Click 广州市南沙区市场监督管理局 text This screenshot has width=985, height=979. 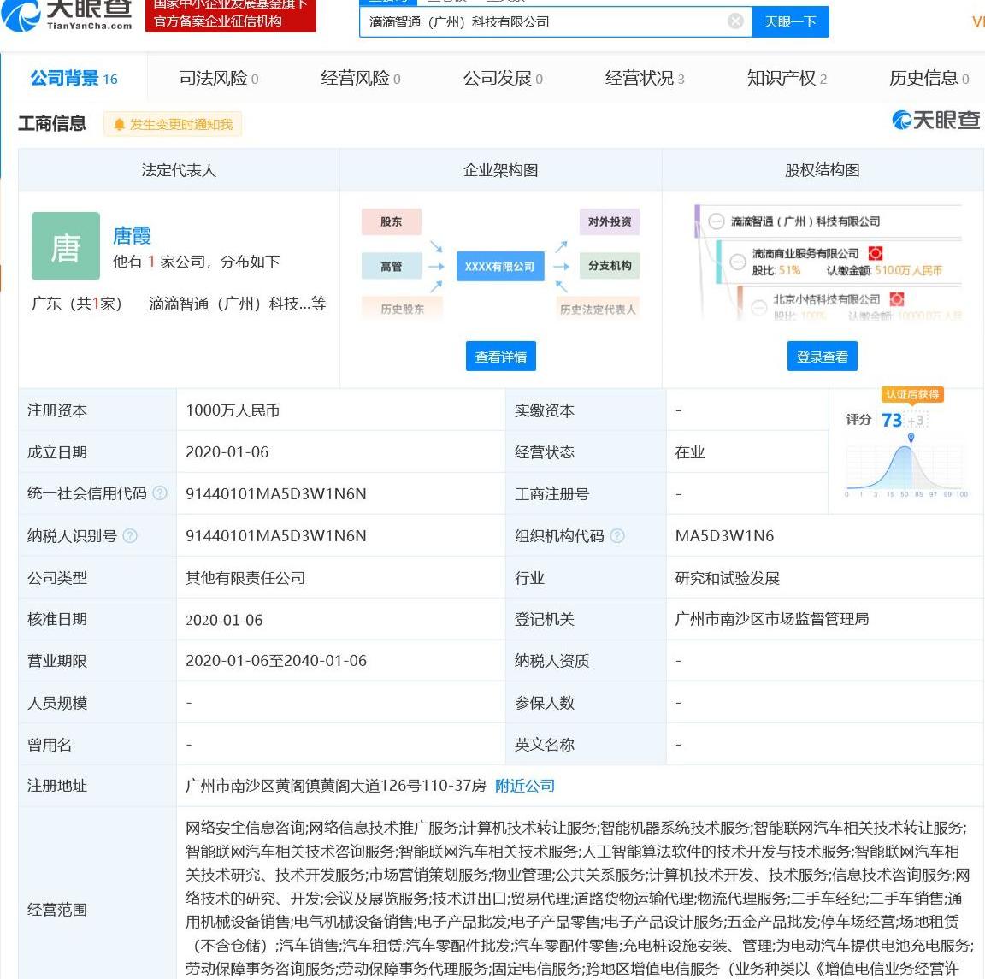tap(771, 619)
